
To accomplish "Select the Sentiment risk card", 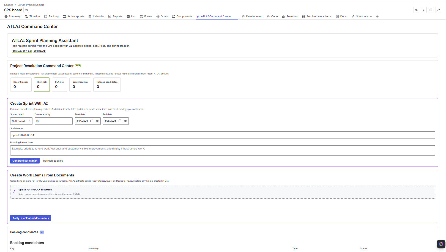I will [80, 85].
